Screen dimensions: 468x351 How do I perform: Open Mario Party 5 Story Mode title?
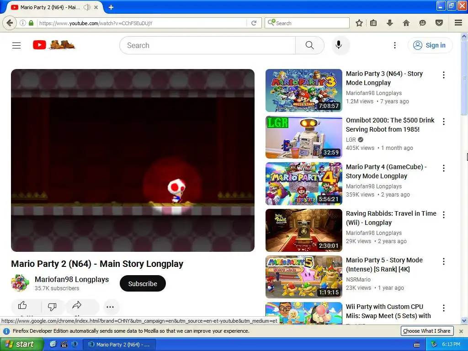[x=384, y=265]
